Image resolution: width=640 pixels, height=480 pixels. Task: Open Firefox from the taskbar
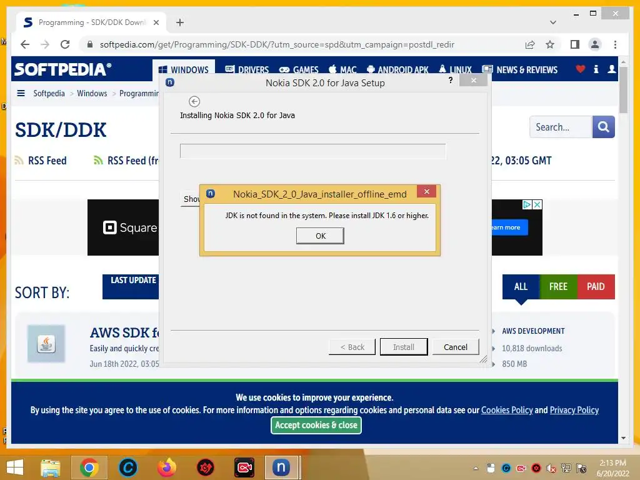[x=167, y=467]
